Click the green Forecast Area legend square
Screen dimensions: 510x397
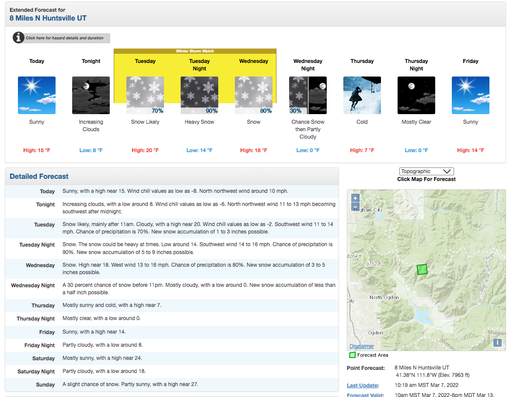pyautogui.click(x=352, y=355)
